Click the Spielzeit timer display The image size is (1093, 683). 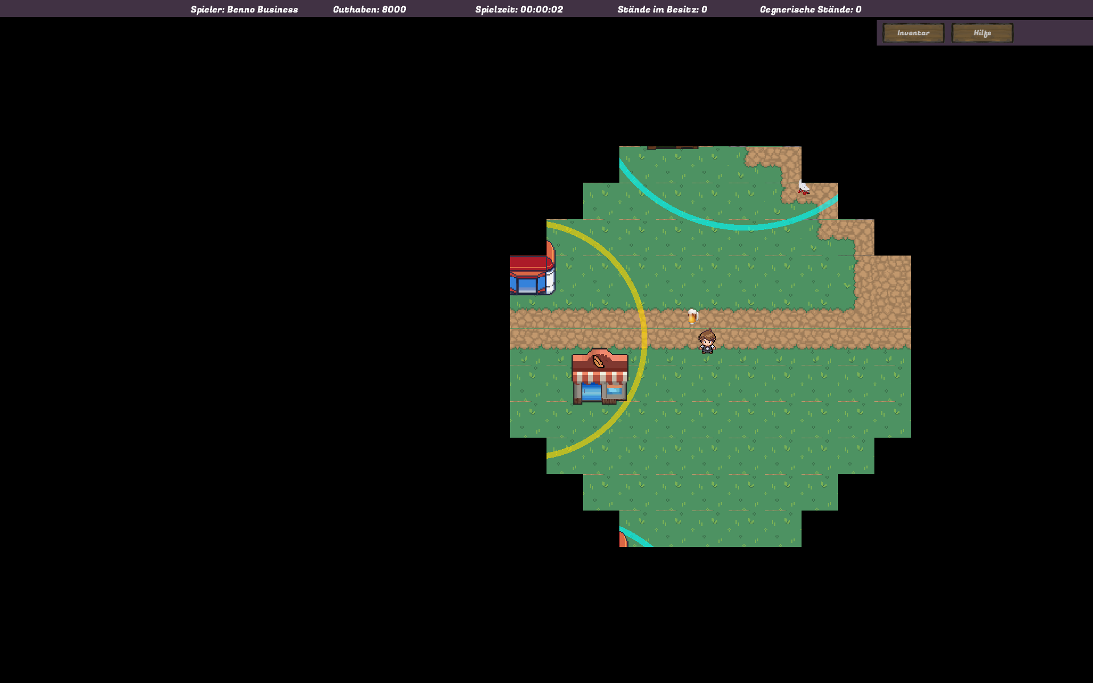519,9
